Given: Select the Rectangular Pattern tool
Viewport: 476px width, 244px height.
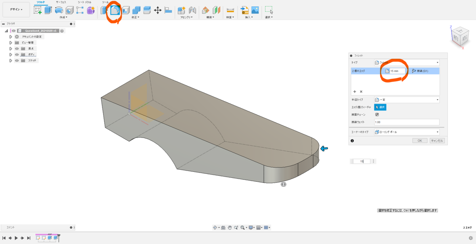Looking at the screenshot, I should (x=80, y=10).
